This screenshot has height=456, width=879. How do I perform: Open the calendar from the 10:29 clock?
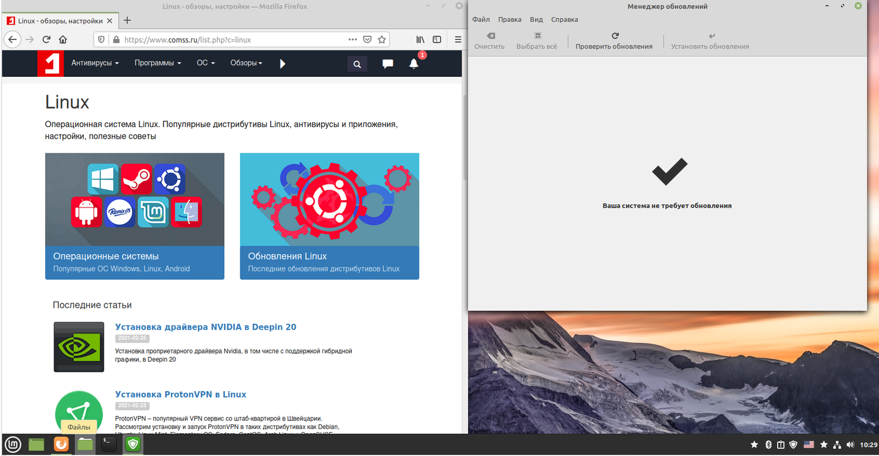click(x=868, y=445)
